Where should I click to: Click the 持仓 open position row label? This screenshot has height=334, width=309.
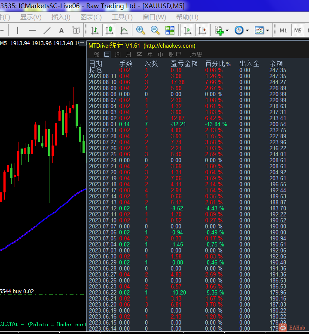click(x=95, y=70)
